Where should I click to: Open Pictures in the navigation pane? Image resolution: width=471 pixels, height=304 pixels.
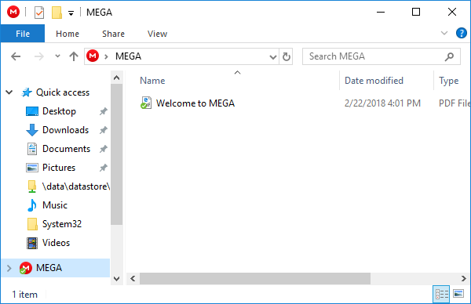point(59,168)
